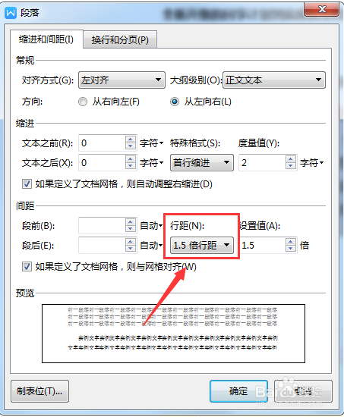Image resolution: width=344 pixels, height=417 pixels.
Task: Decrease the 文本之前 indent value
Action: click(x=131, y=147)
